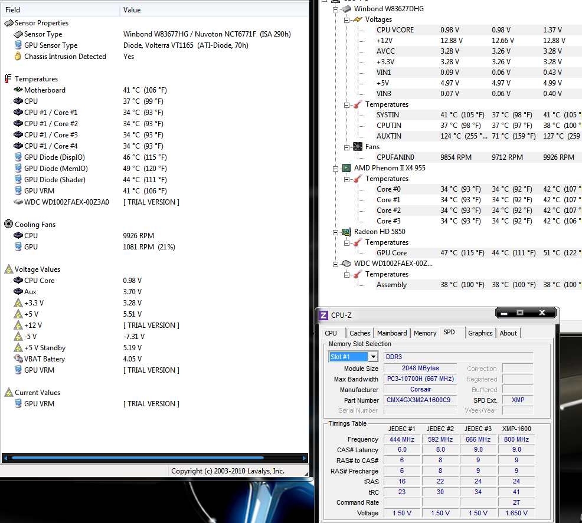Image resolution: width=582 pixels, height=523 pixels.
Task: Click the CPU #1 / Core #1 chip icon
Action: pyautogui.click(x=18, y=112)
